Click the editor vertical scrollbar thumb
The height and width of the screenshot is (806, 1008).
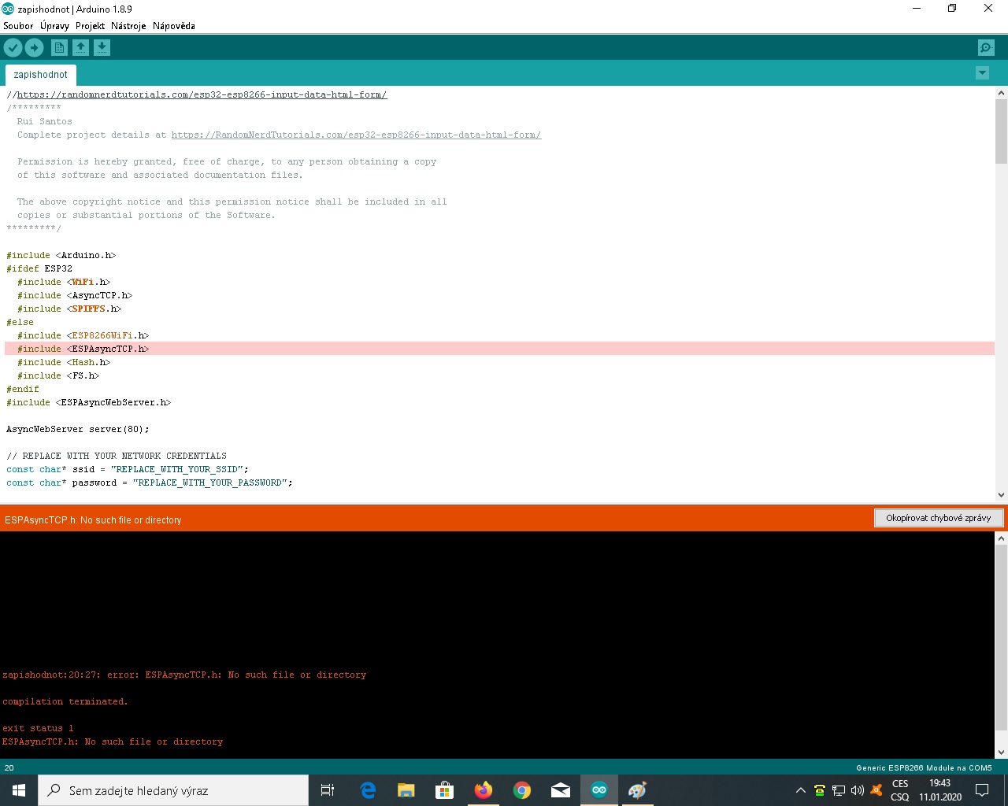(1001, 132)
